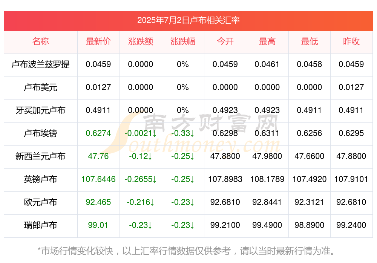The width and height of the screenshot is (377, 263).
Task: Click lowest value 0.0458 in 卢布波兰兹罗提 row
Action: (x=310, y=64)
